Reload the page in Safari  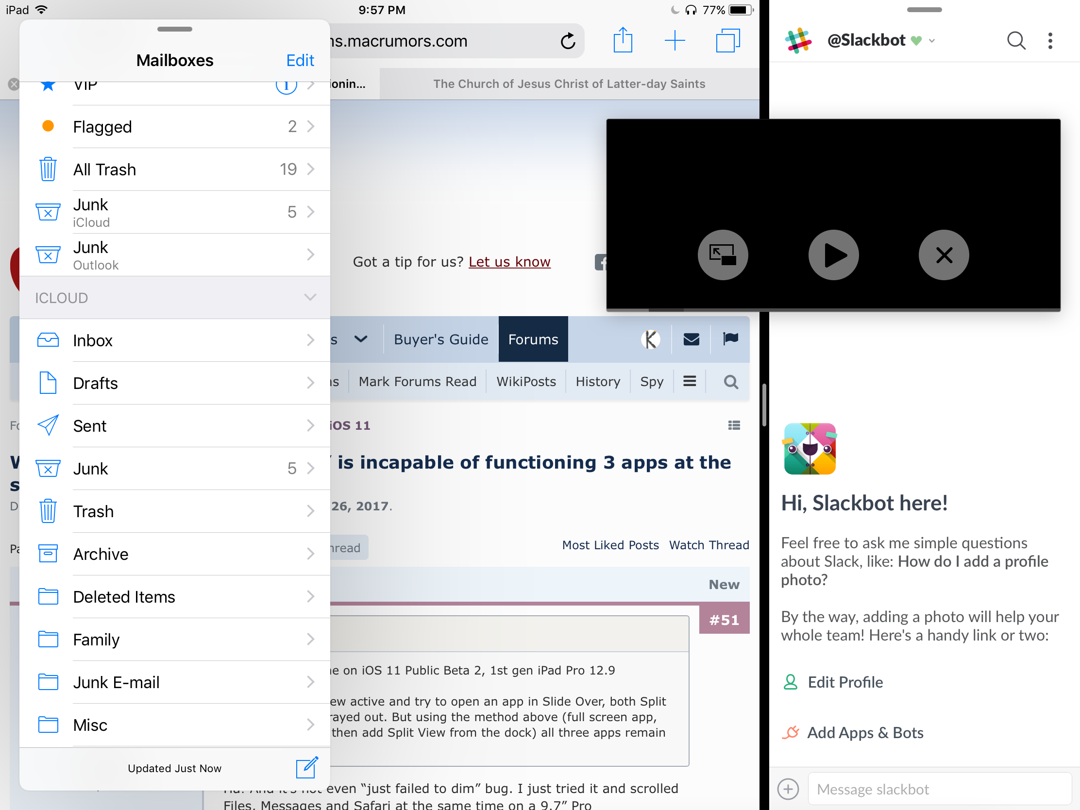(x=568, y=41)
